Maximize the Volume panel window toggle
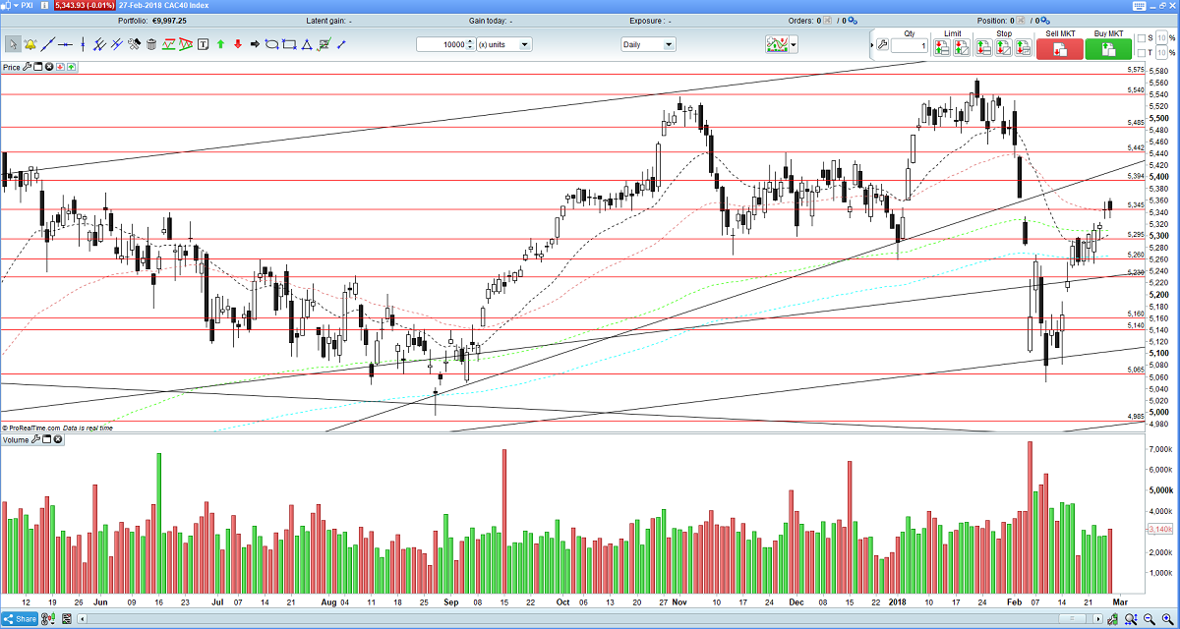 point(47,439)
